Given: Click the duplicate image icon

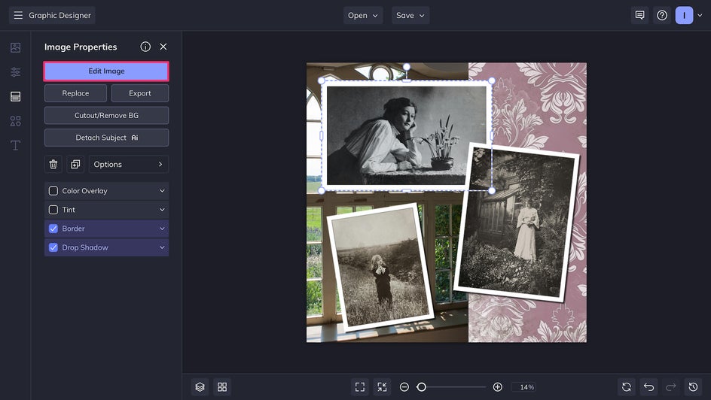Looking at the screenshot, I should pos(75,164).
